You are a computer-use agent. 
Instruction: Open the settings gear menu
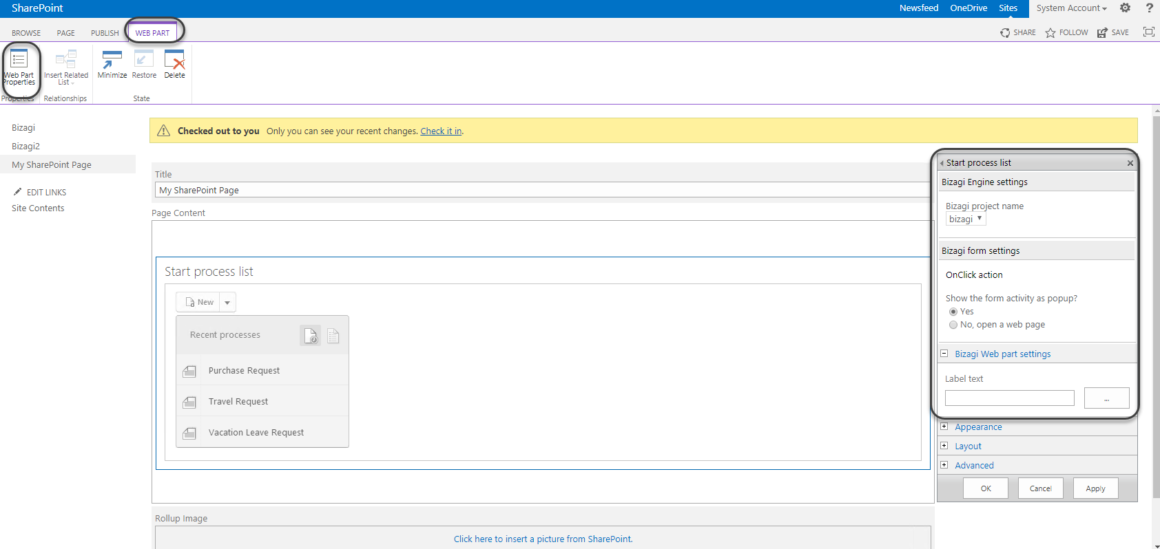(1125, 8)
